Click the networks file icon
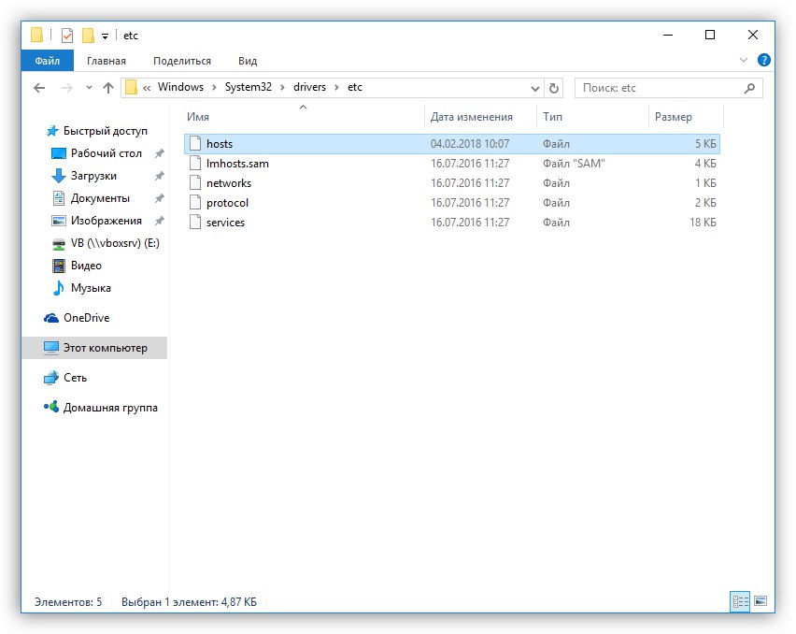 point(195,183)
